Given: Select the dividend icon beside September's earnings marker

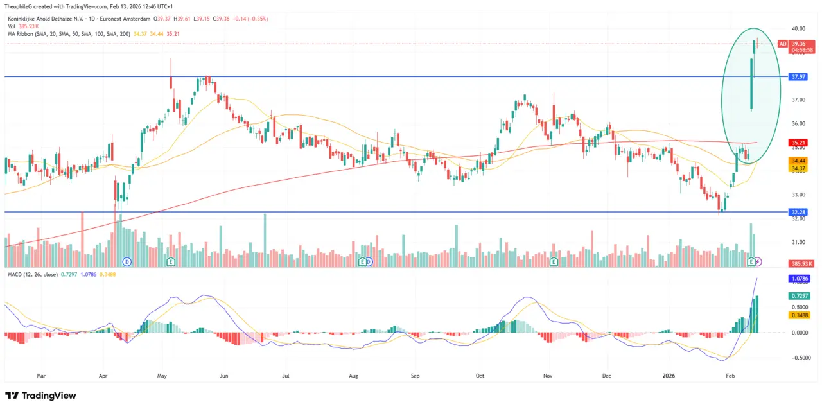Looking at the screenshot, I should point(369,262).
